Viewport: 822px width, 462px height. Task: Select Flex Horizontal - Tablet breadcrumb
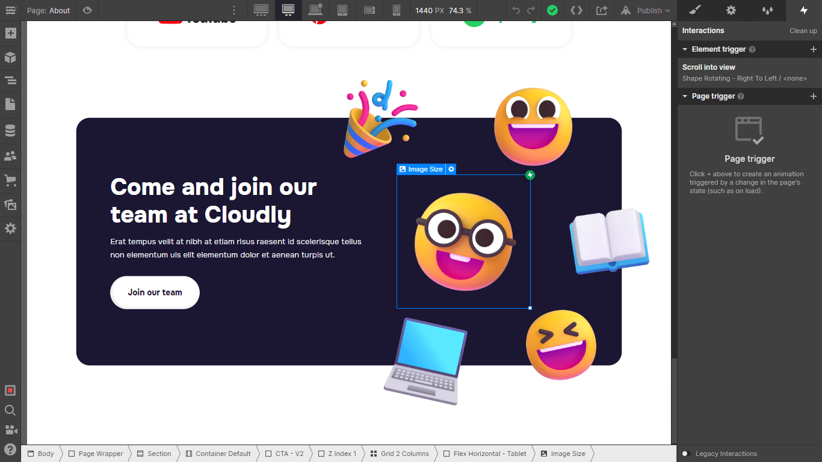pyautogui.click(x=485, y=454)
